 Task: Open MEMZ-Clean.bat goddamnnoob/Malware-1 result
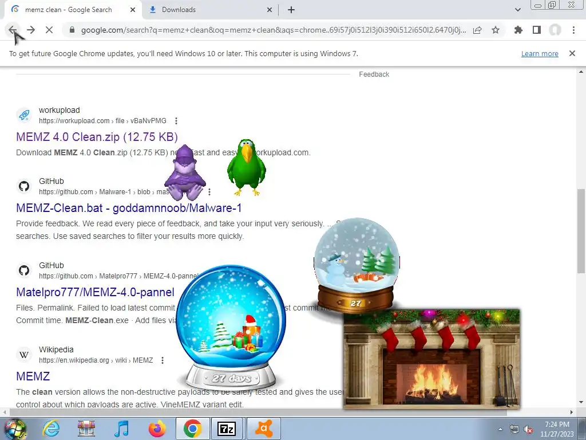click(x=129, y=208)
